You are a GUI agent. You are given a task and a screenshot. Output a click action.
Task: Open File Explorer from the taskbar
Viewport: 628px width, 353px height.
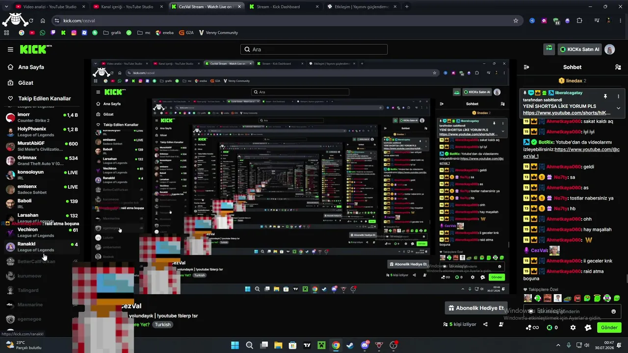(x=278, y=345)
